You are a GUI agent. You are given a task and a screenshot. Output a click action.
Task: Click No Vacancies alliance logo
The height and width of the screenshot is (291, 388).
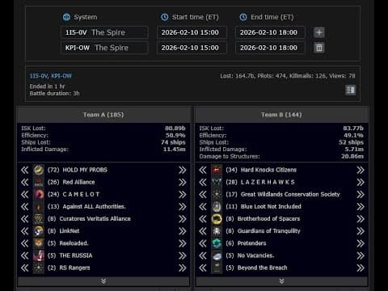tap(217, 255)
